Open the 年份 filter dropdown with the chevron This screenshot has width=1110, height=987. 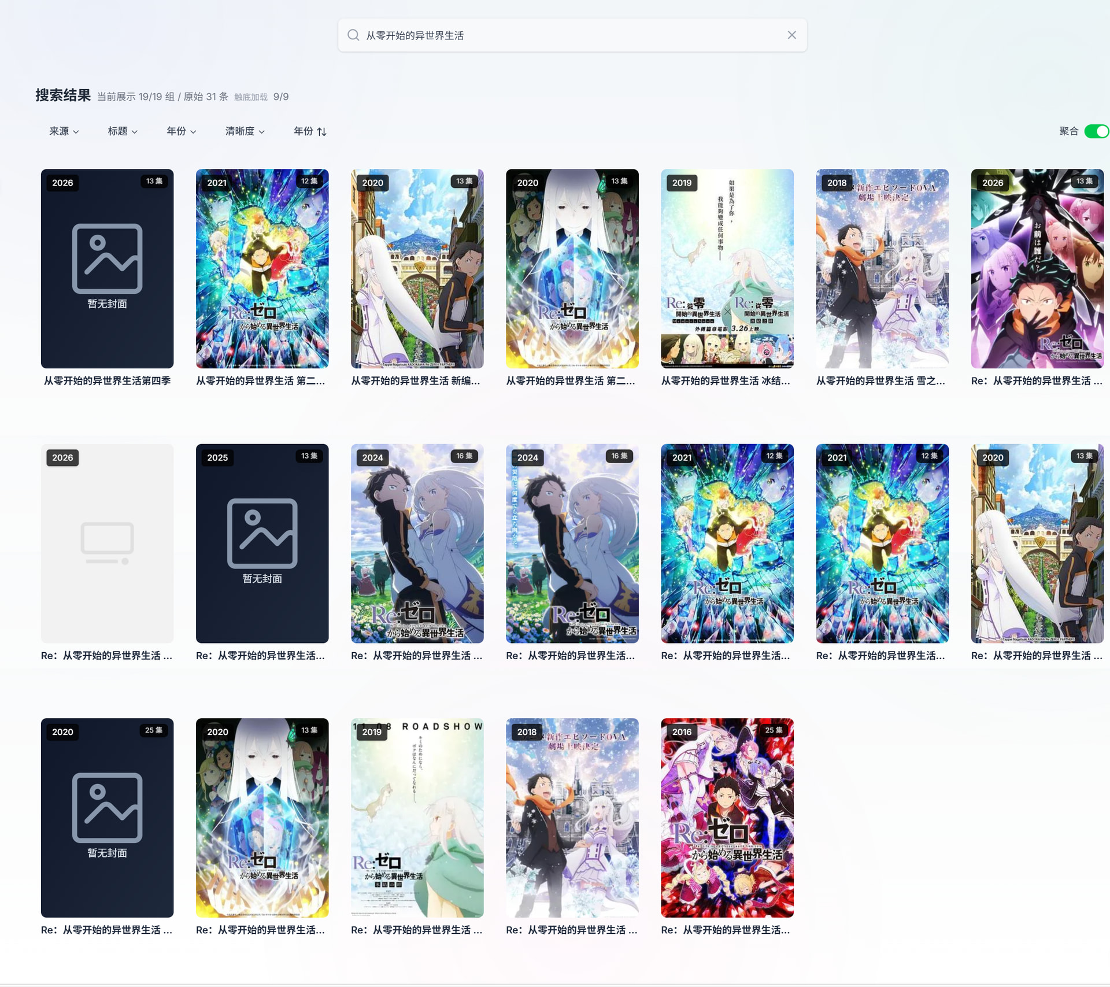(x=181, y=131)
